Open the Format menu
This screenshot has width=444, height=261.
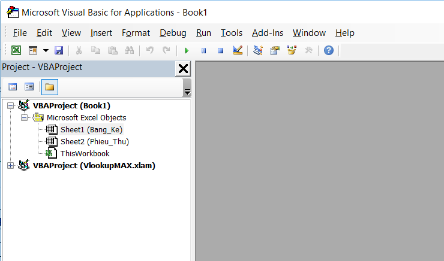click(x=136, y=33)
